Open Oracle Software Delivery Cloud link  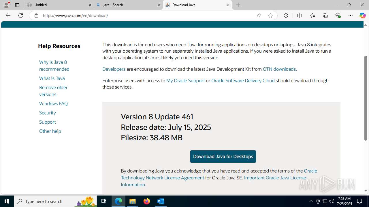coord(243,80)
